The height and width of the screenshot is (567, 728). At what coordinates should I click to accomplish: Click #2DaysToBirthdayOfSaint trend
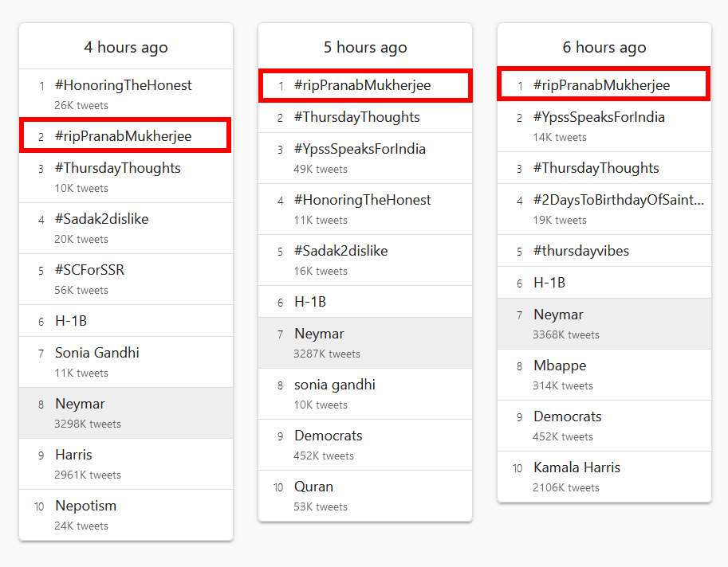pyautogui.click(x=618, y=200)
